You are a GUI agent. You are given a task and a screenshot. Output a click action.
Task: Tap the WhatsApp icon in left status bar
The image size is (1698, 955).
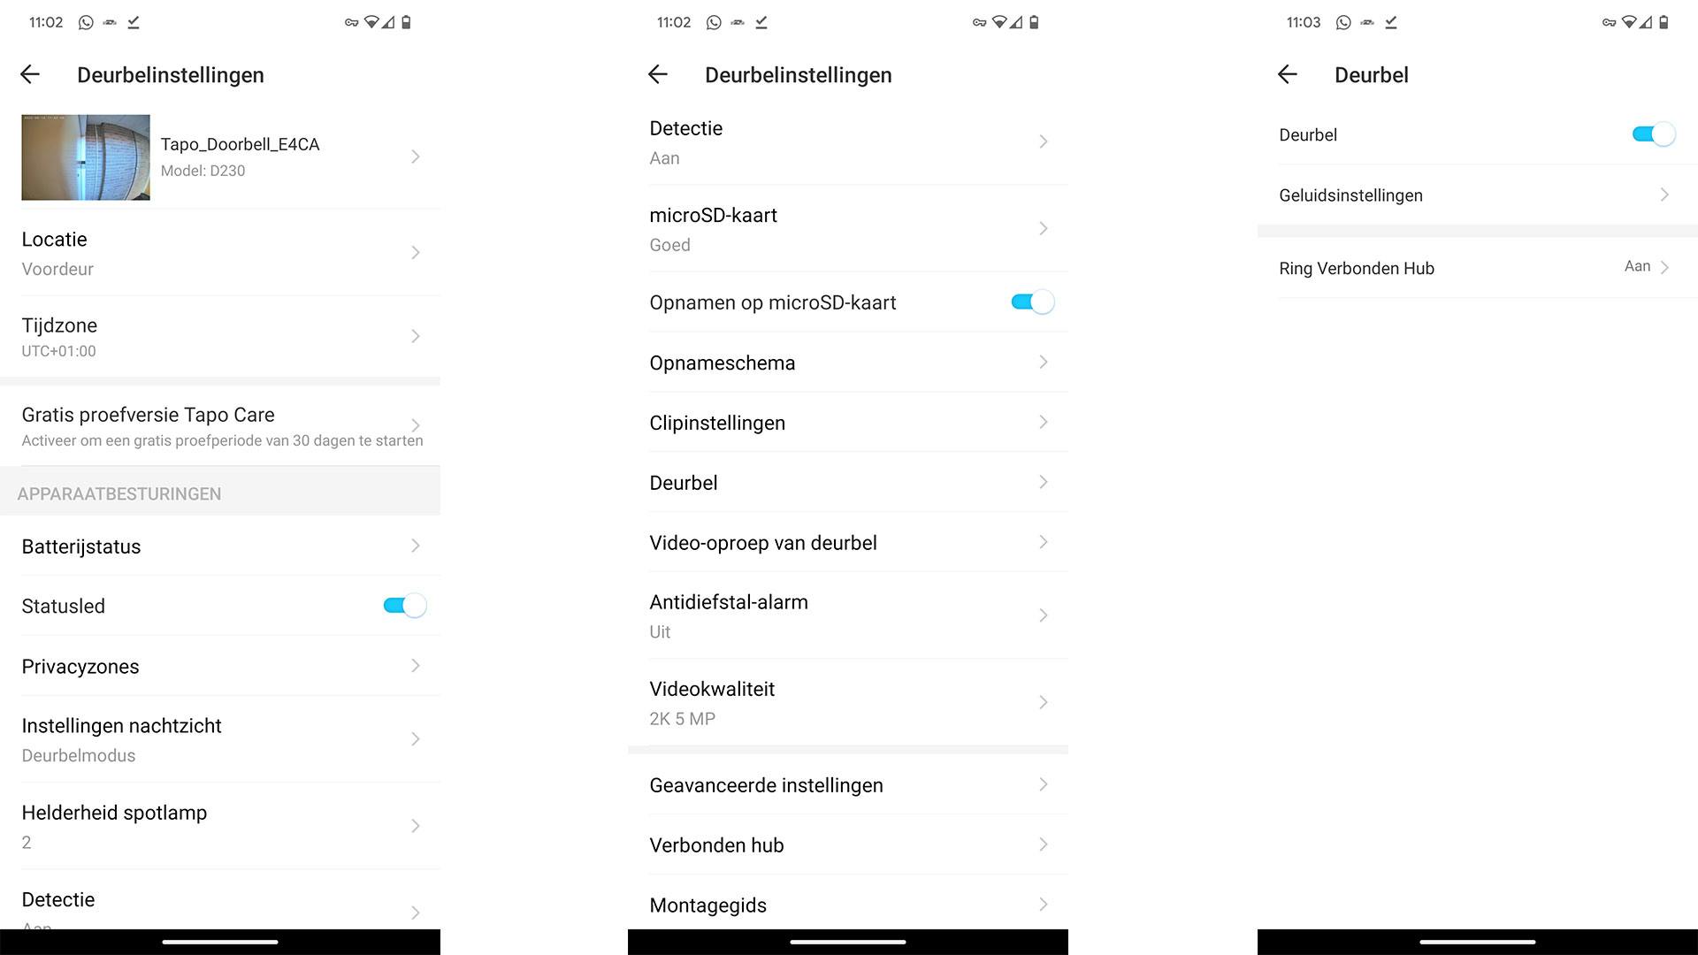point(86,23)
